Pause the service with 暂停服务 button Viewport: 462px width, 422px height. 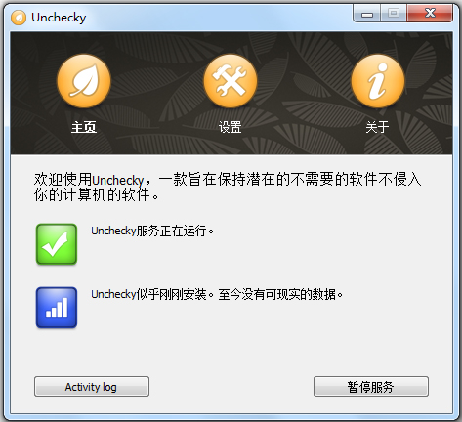[371, 387]
